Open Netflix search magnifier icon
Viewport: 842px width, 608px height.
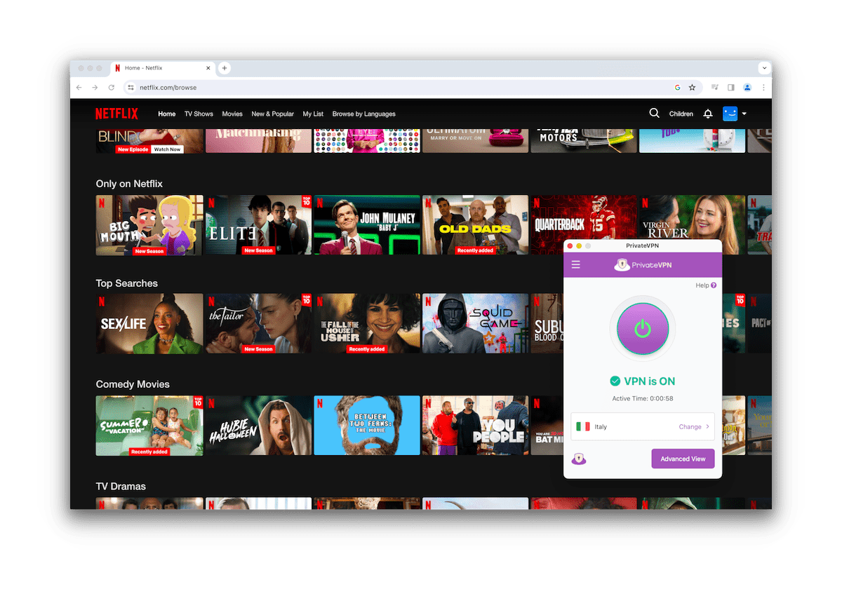654,113
